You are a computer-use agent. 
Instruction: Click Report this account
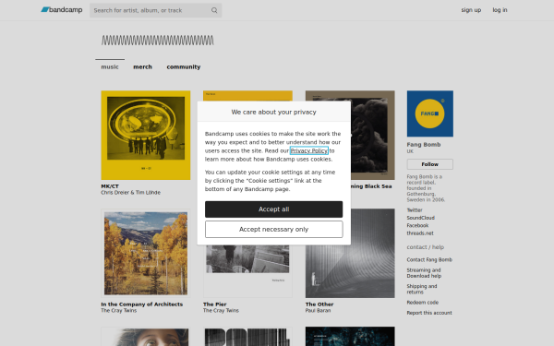429,313
